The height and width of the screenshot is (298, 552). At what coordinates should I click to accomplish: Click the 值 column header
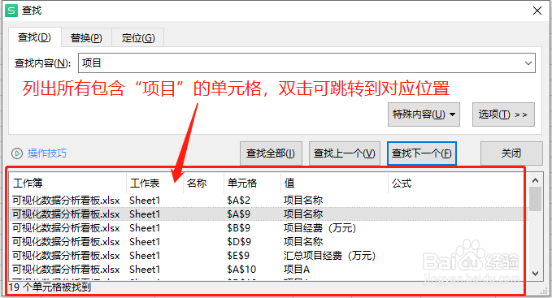(x=334, y=183)
